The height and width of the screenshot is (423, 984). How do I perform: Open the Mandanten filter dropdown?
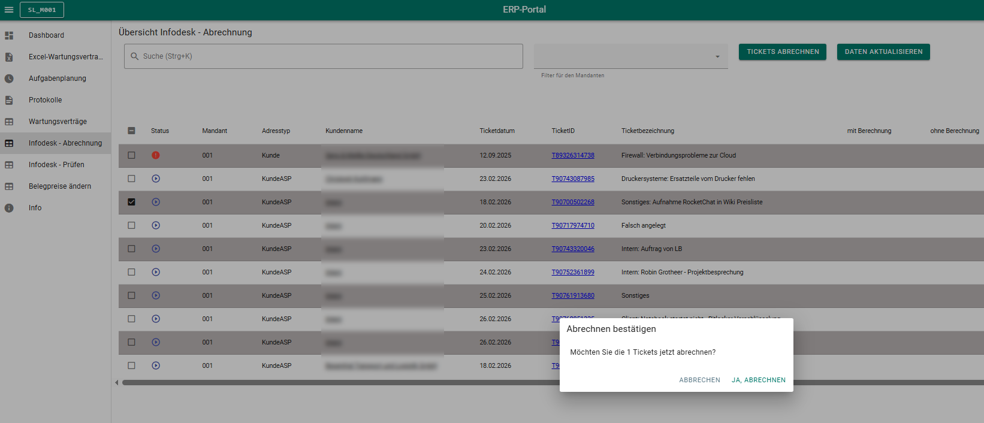[630, 56]
